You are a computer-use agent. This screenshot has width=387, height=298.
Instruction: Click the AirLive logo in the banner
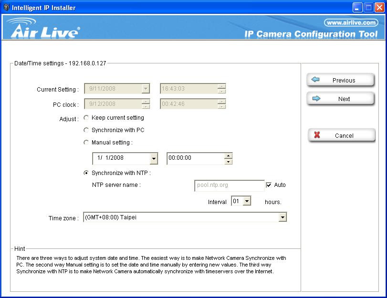[44, 30]
